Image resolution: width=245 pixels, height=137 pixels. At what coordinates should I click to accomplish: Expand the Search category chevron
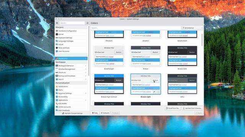(86, 80)
